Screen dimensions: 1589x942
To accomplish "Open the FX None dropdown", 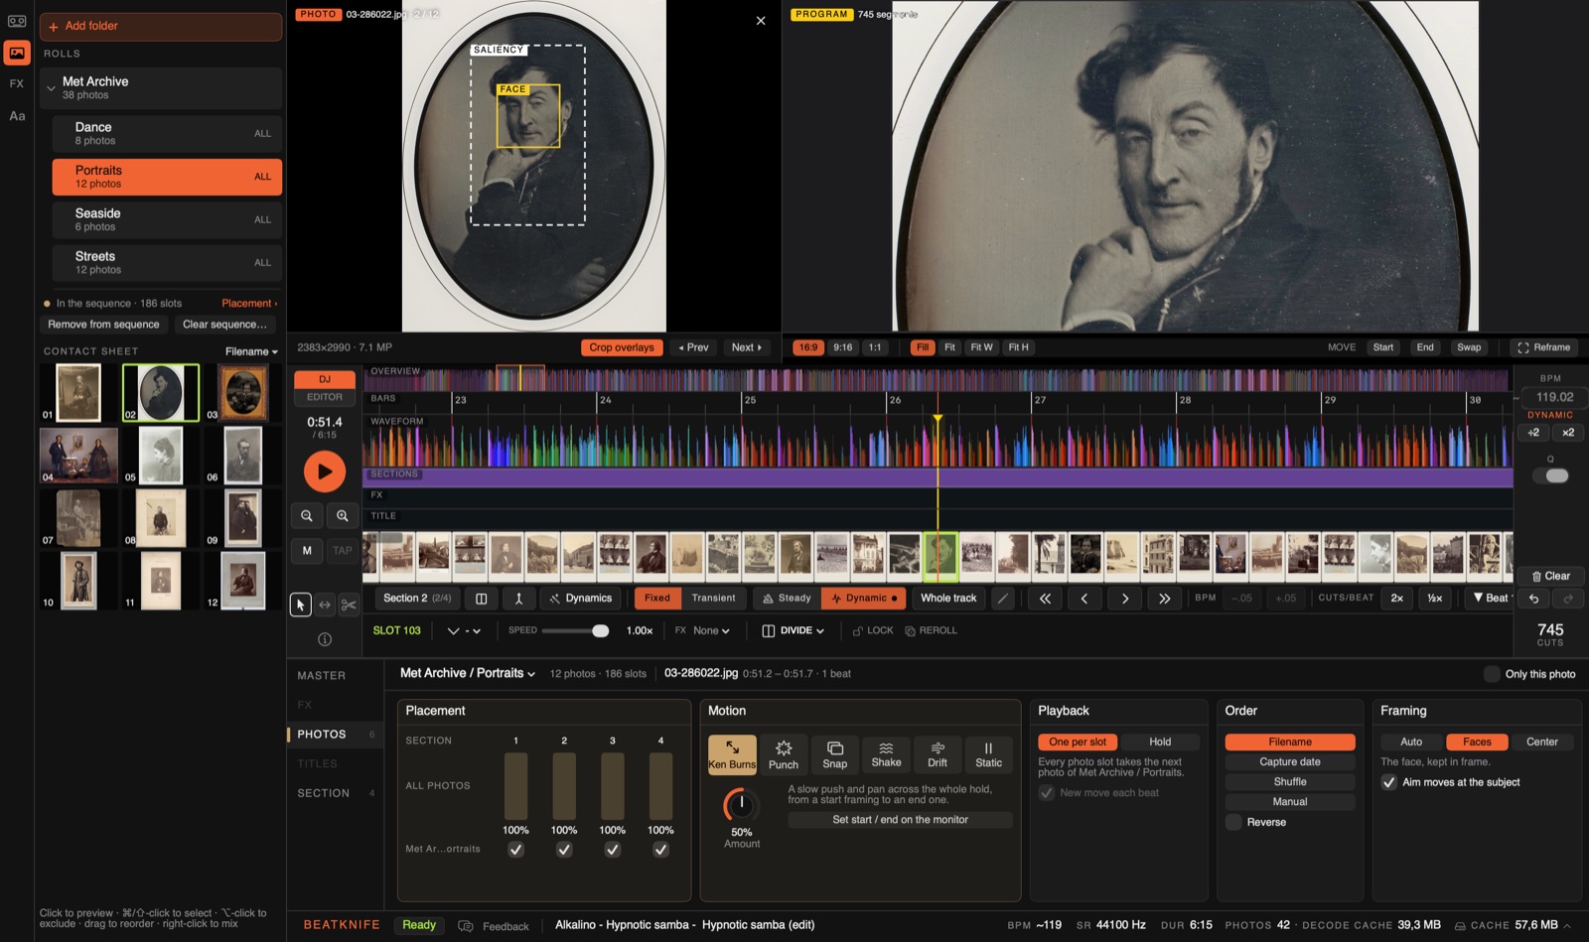I will [711, 630].
